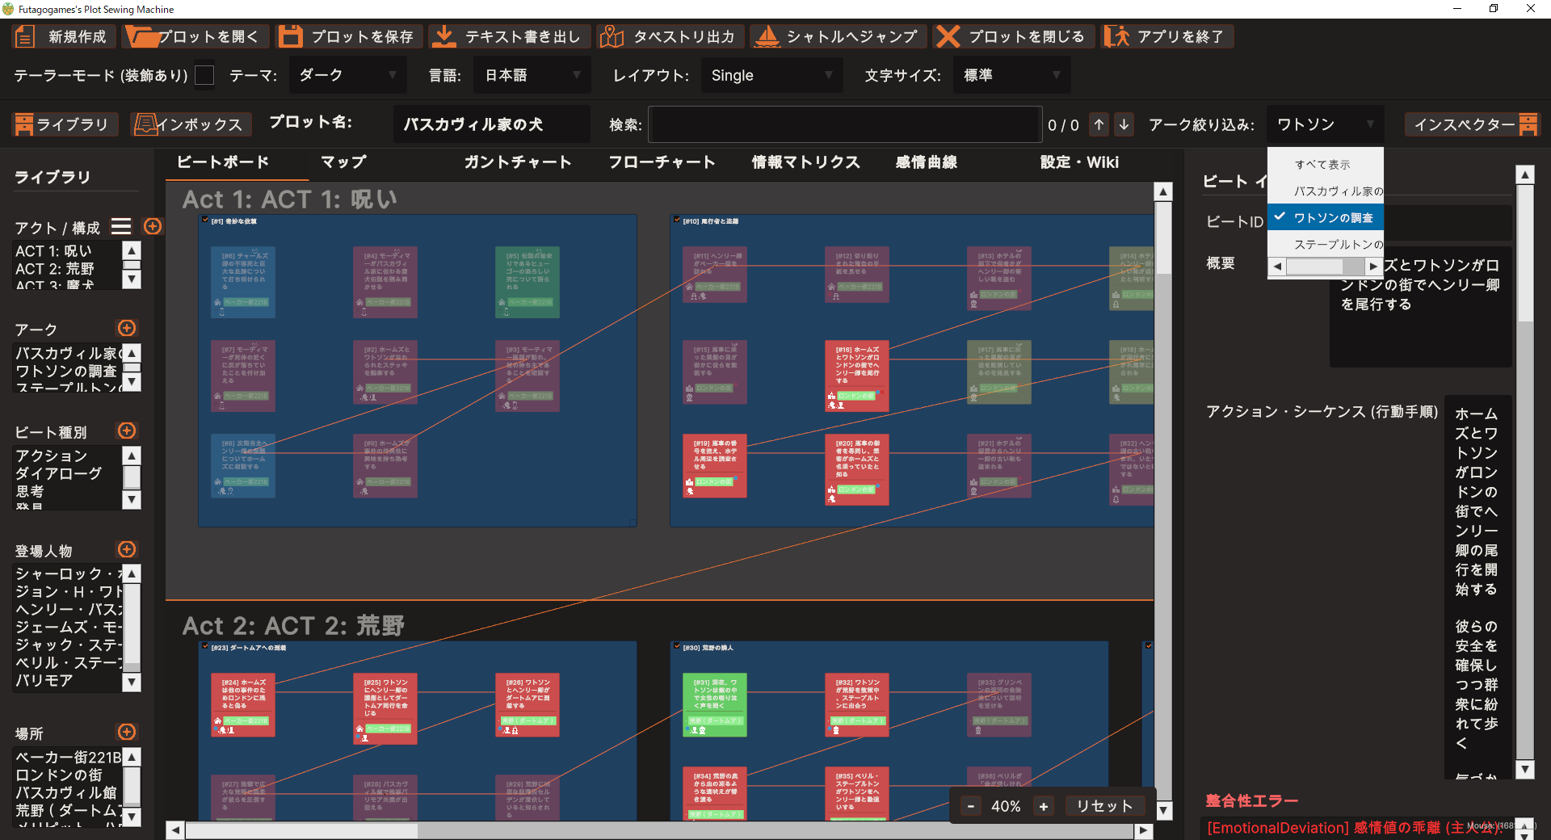Screen dimensions: 1551x840
Task: Collapse the アーク絞り込み dropdown showing ワトソン
Action: point(1326,124)
